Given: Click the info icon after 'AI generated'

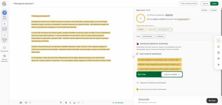Looking at the screenshot, I should click(189, 19).
